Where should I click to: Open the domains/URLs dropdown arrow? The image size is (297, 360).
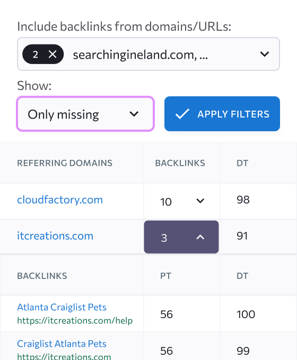(x=264, y=54)
